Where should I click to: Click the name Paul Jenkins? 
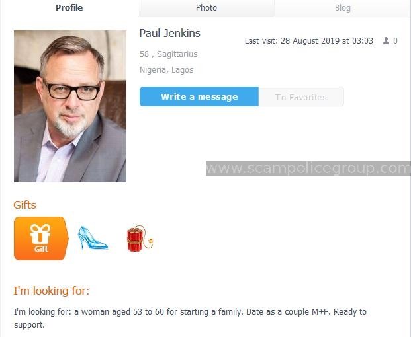pyautogui.click(x=170, y=33)
